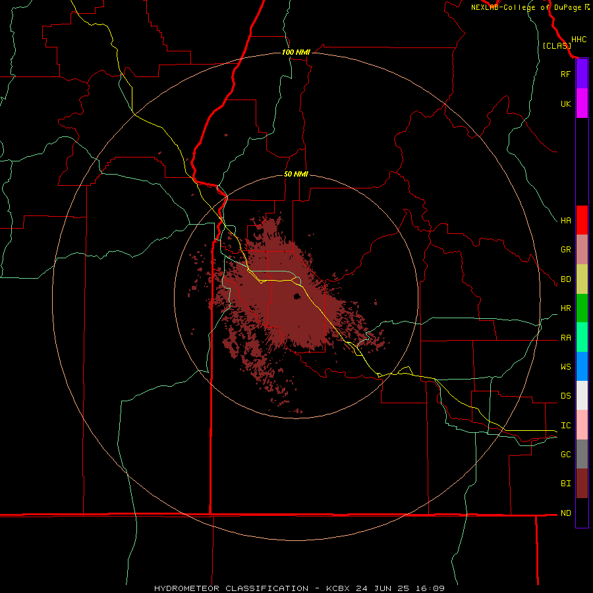Click the BI legend label
The image size is (593, 593).
pos(565,484)
